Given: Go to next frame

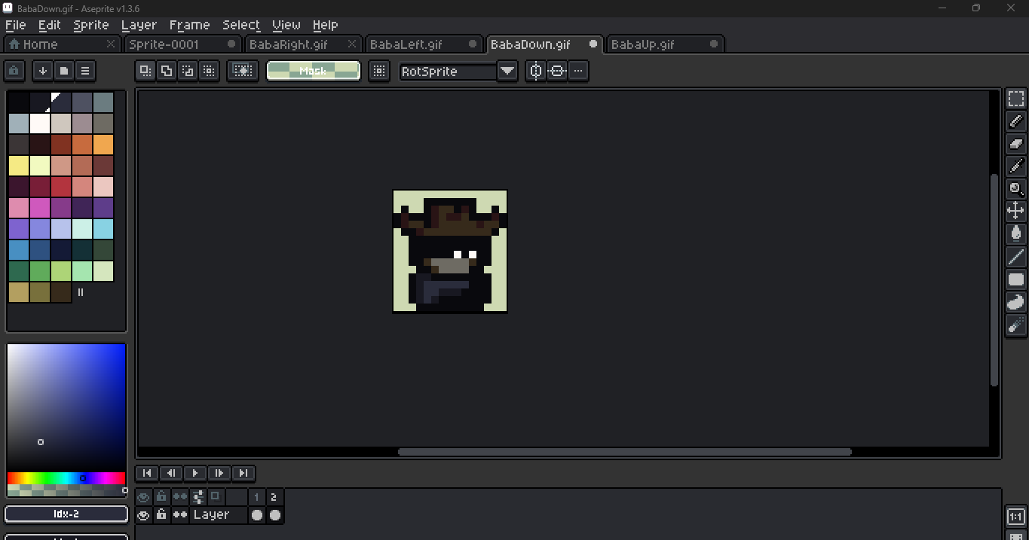Looking at the screenshot, I should pos(219,473).
